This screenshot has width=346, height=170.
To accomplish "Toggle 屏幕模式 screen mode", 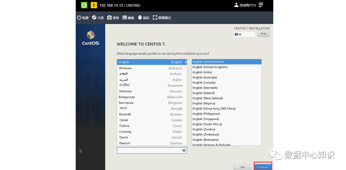I will click(x=162, y=18).
